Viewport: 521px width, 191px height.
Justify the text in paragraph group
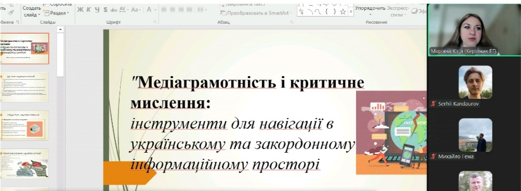(x=190, y=10)
